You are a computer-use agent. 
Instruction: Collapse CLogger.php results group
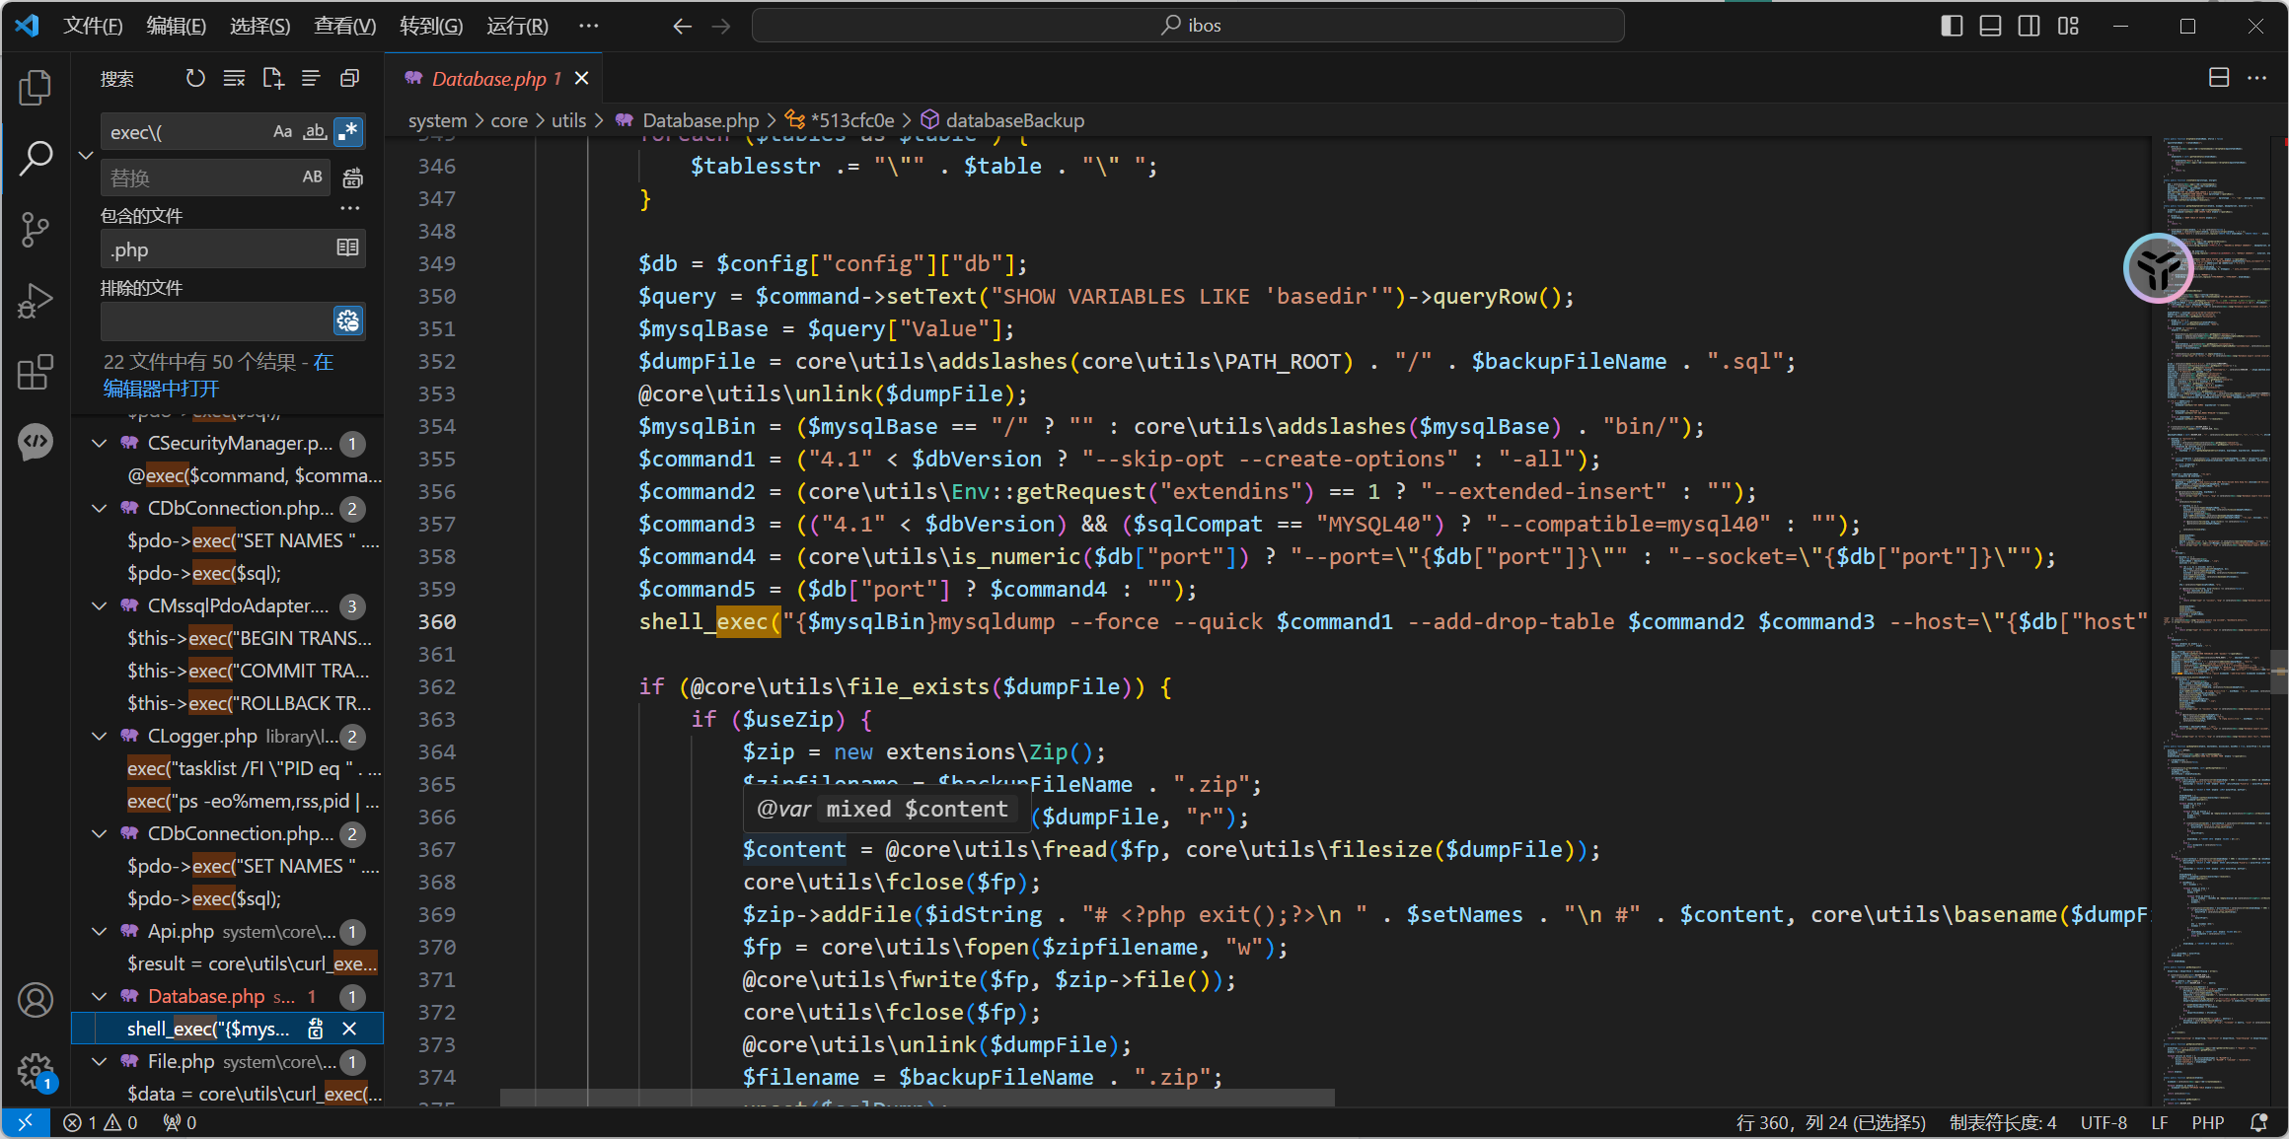coord(99,737)
